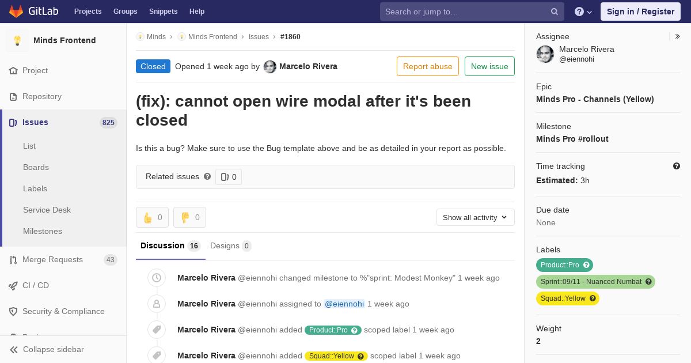This screenshot has height=363, width=691.
Task: Click the GitLab fox logo
Action: click(x=16, y=11)
